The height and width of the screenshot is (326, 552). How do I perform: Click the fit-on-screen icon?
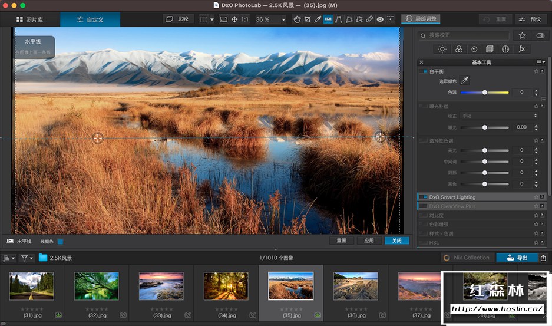coord(223,19)
